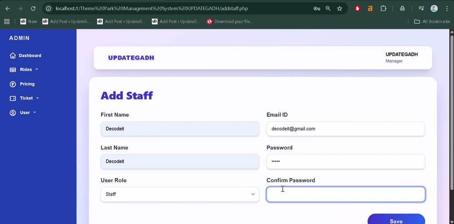The image size is (454, 224).
Task: Open the Chrome three-dot menu
Action: (x=447, y=8)
